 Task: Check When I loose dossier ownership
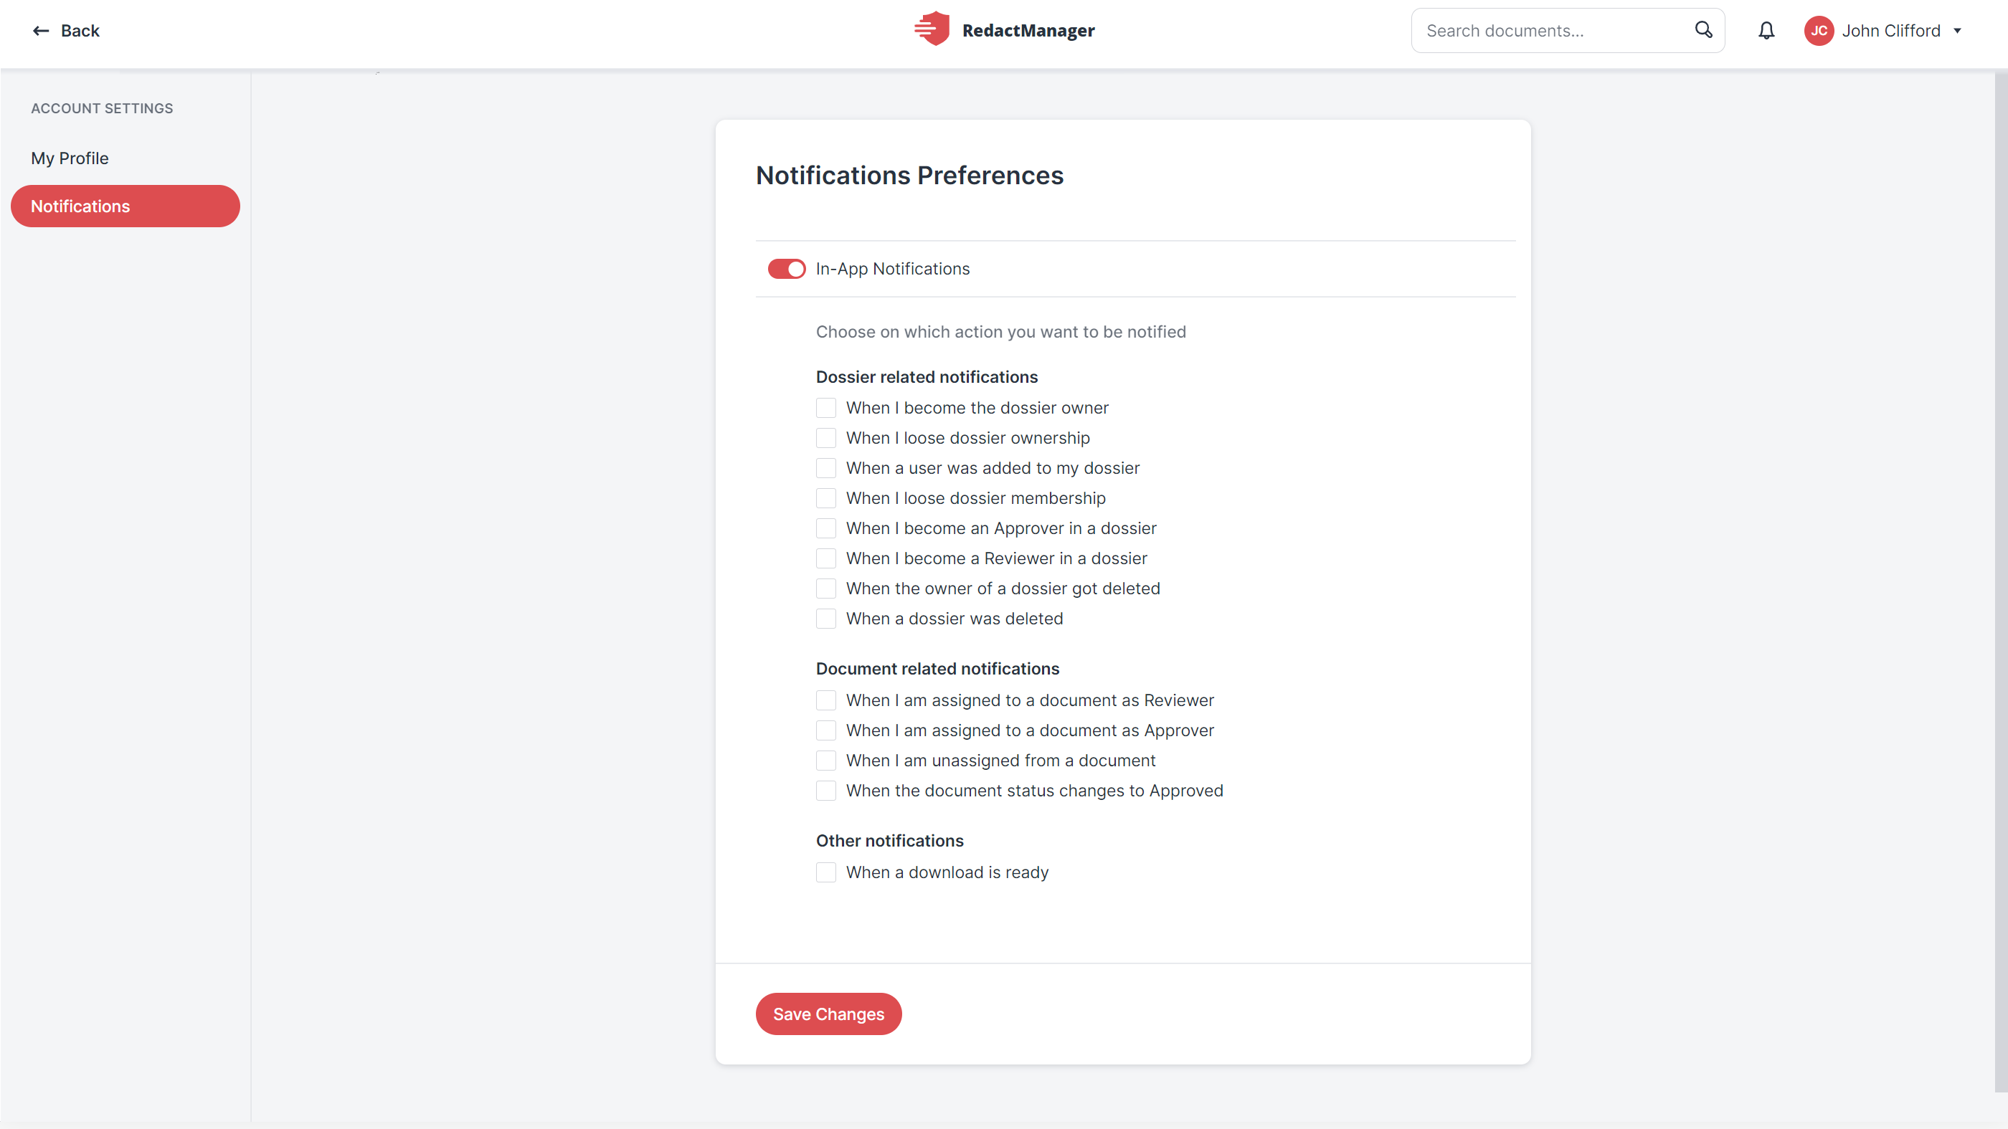(x=826, y=438)
